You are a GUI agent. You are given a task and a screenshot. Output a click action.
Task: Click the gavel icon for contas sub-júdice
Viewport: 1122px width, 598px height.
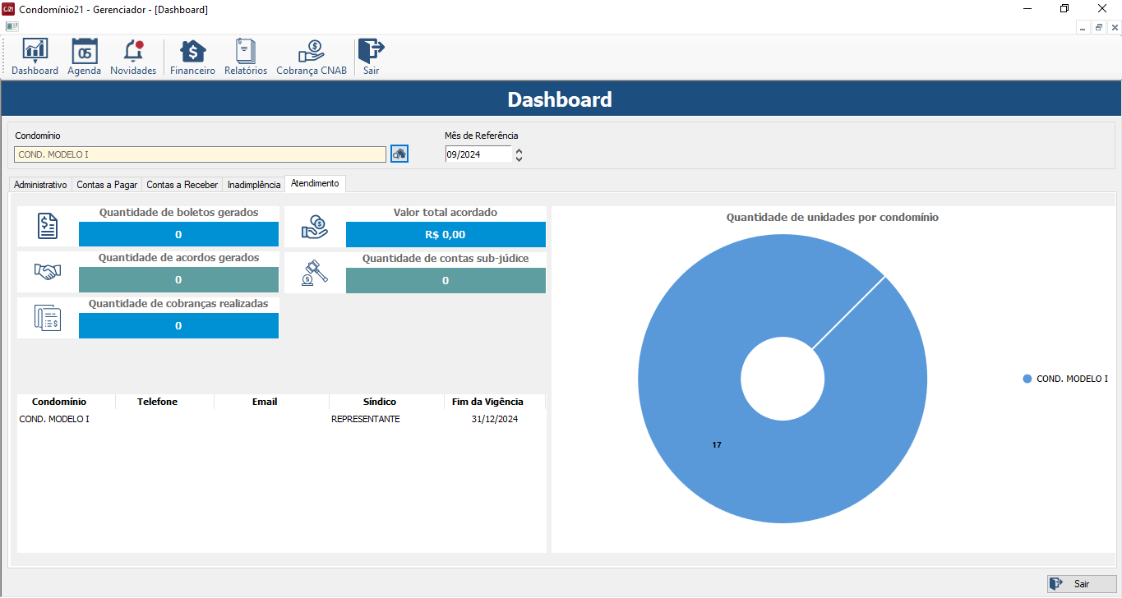tap(315, 272)
